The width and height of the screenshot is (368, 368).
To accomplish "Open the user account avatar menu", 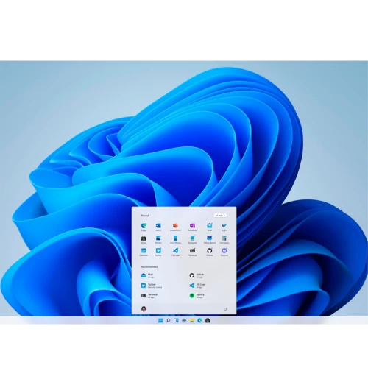I will [144, 309].
